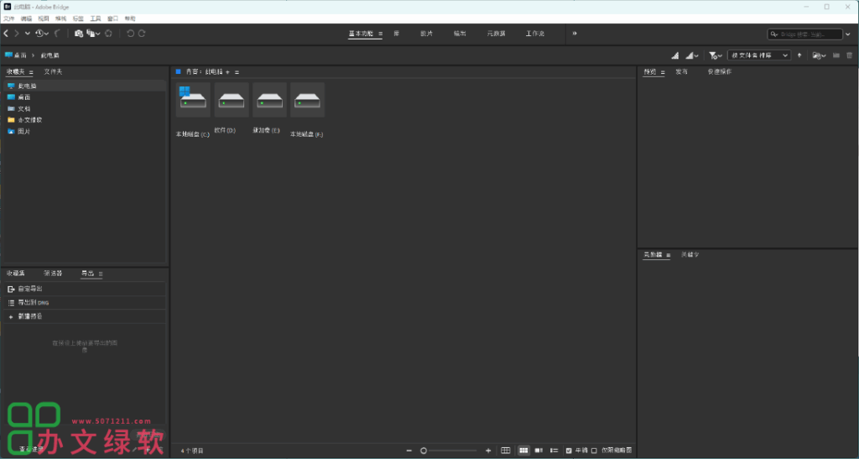The width and height of the screenshot is (859, 459).
Task: Select 文档 in favorites list
Action: (x=85, y=108)
